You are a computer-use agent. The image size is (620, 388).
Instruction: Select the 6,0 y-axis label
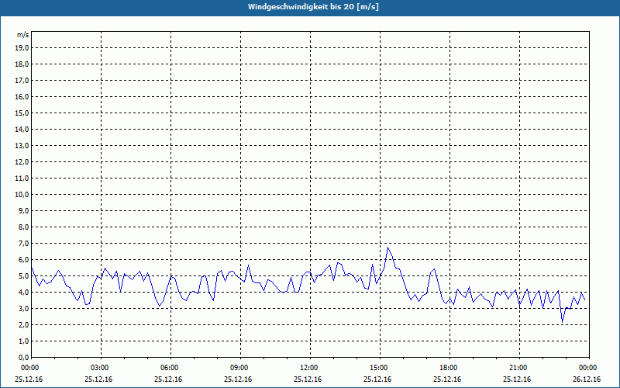point(23,260)
